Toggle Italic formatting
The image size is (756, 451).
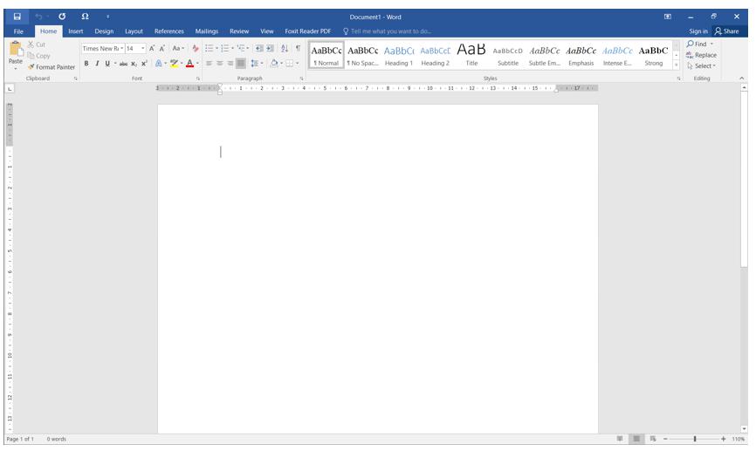click(x=97, y=63)
